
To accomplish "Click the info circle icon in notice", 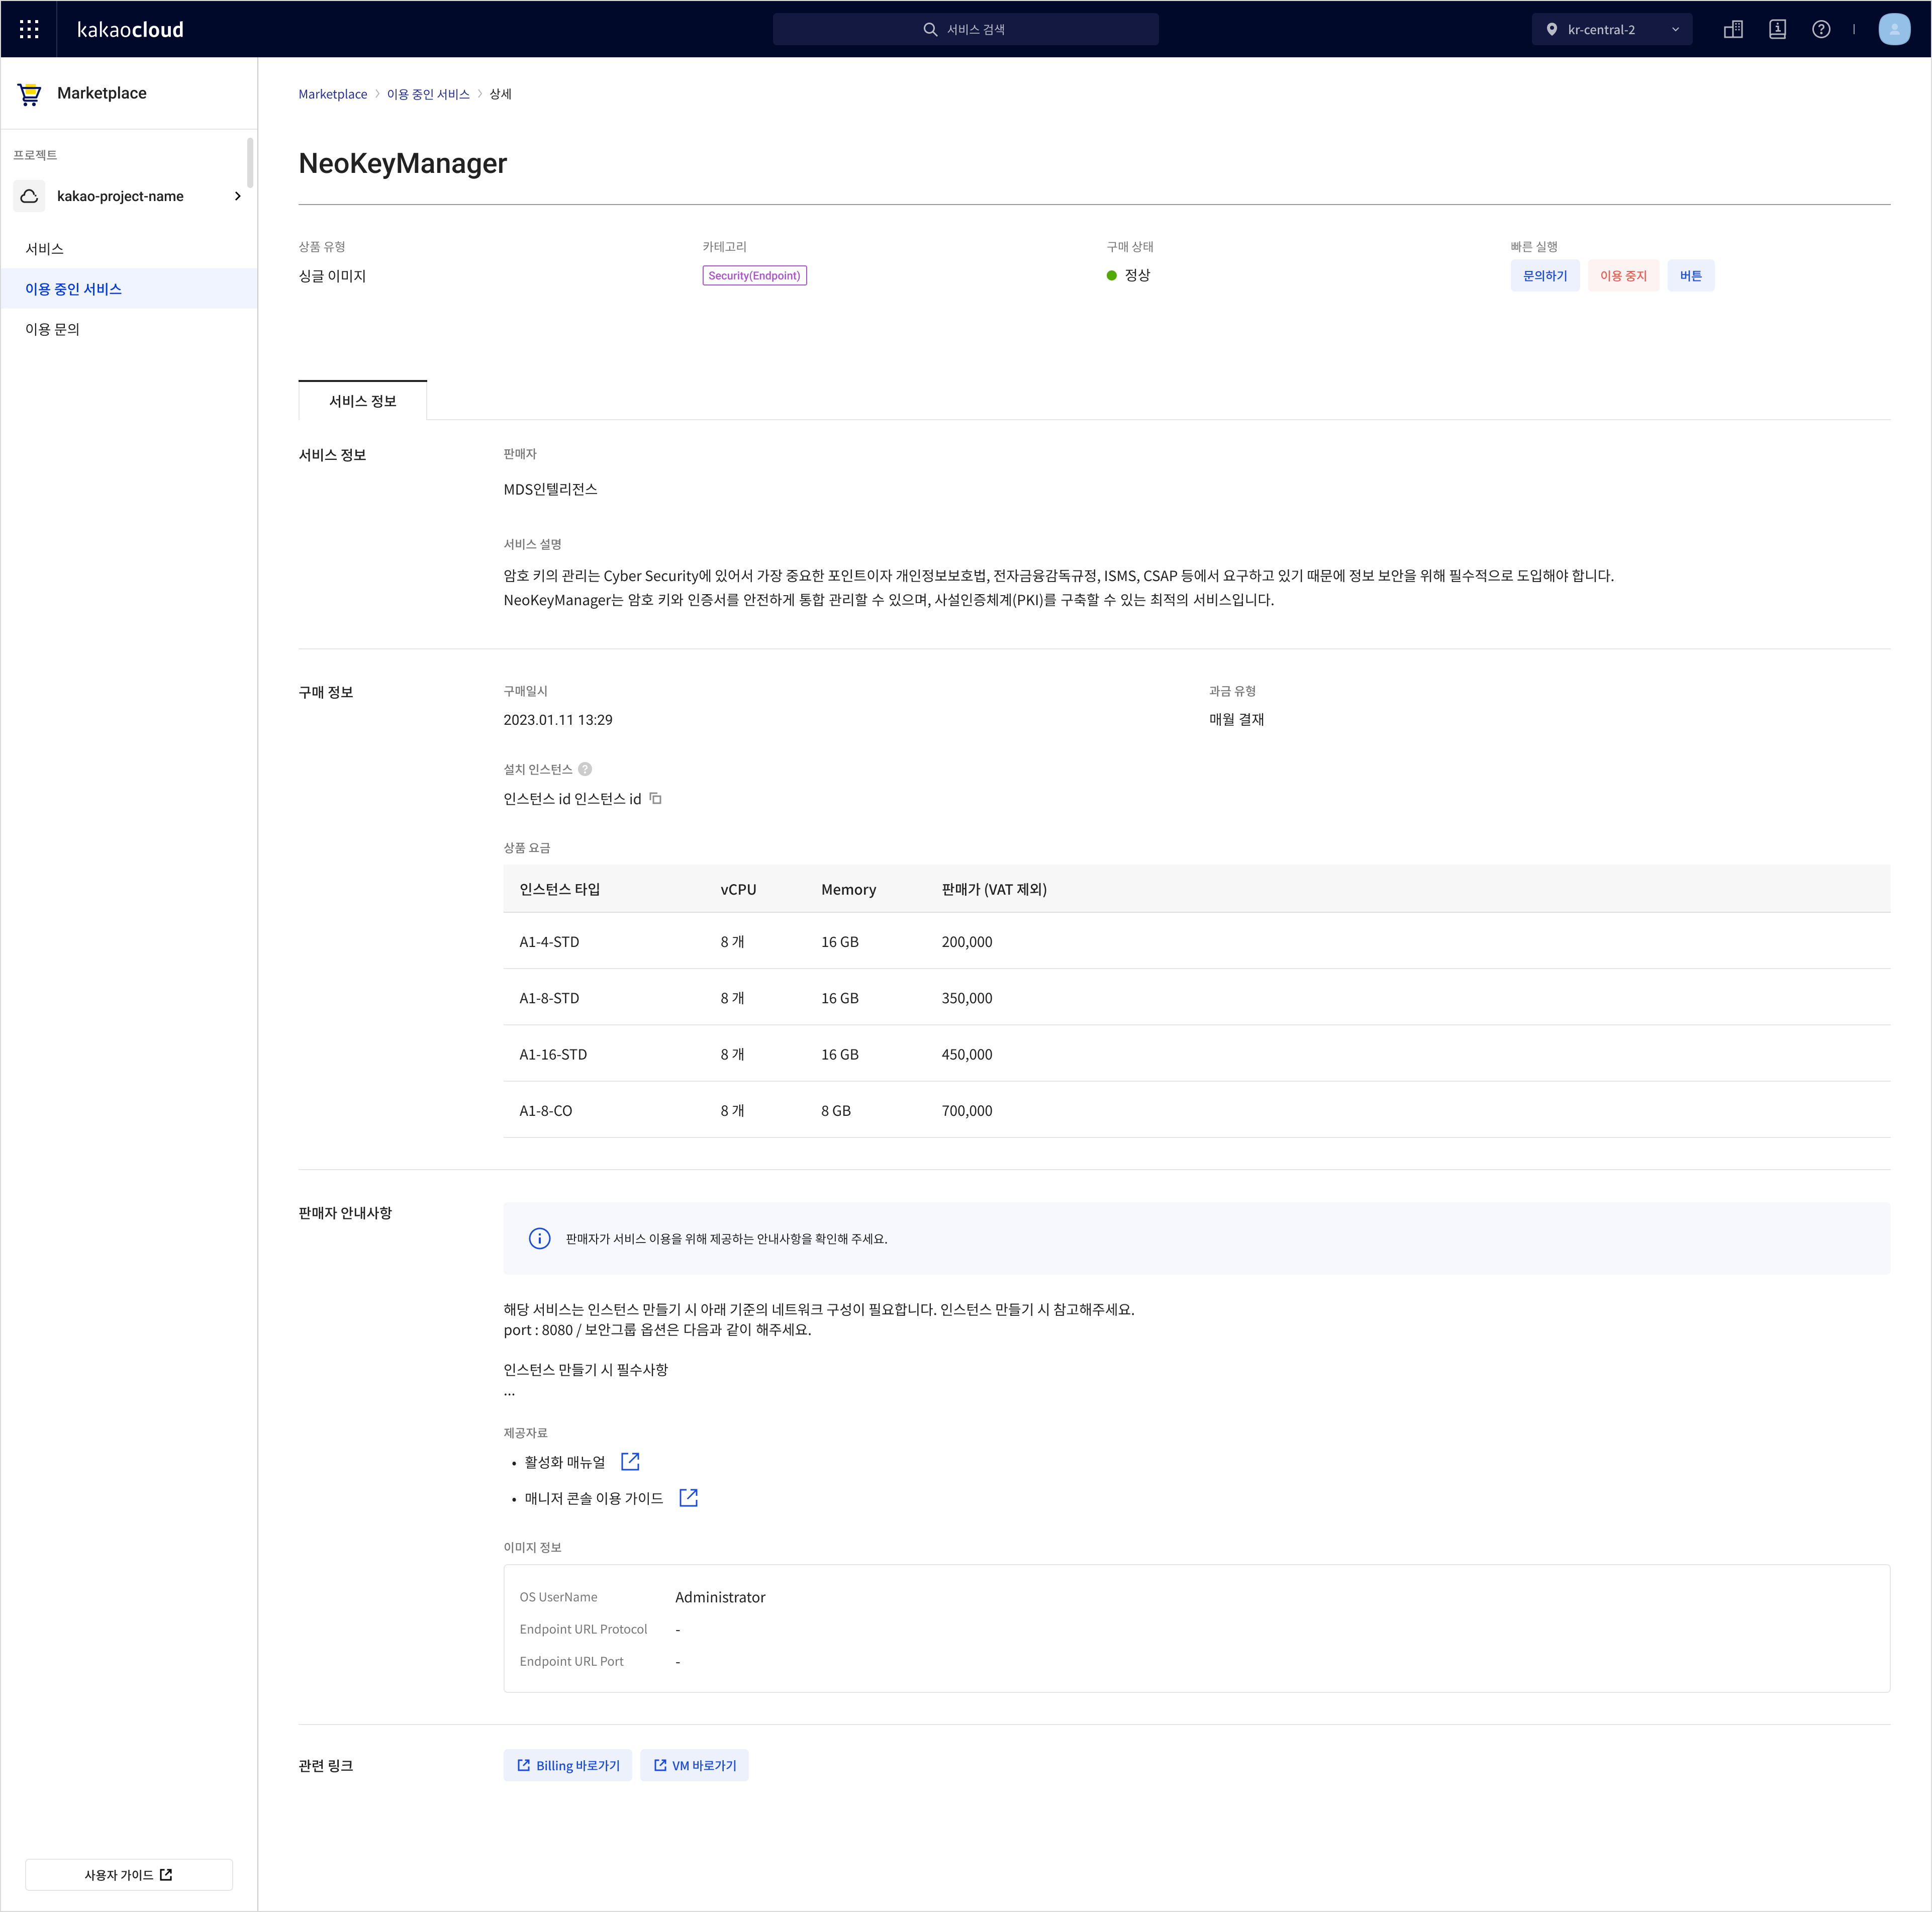I will 539,1238.
